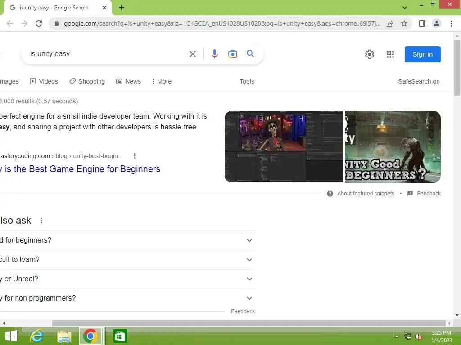The image size is (461, 345).
Task: Click the padlock site info icon
Action: click(x=57, y=23)
